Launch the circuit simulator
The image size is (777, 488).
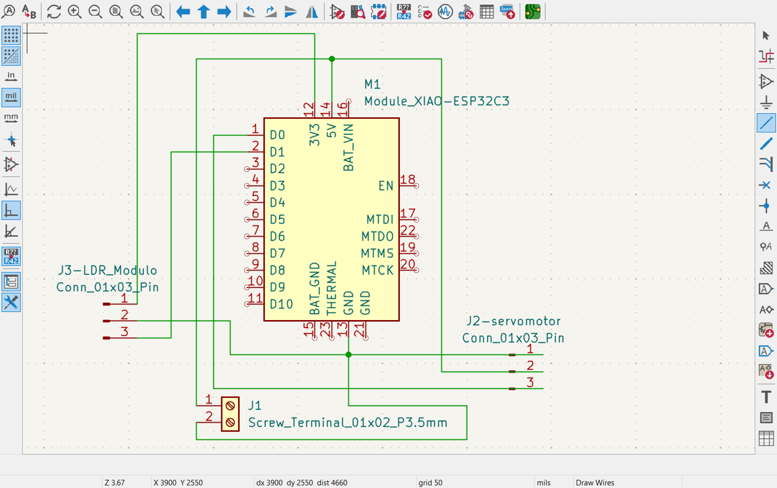coord(445,11)
